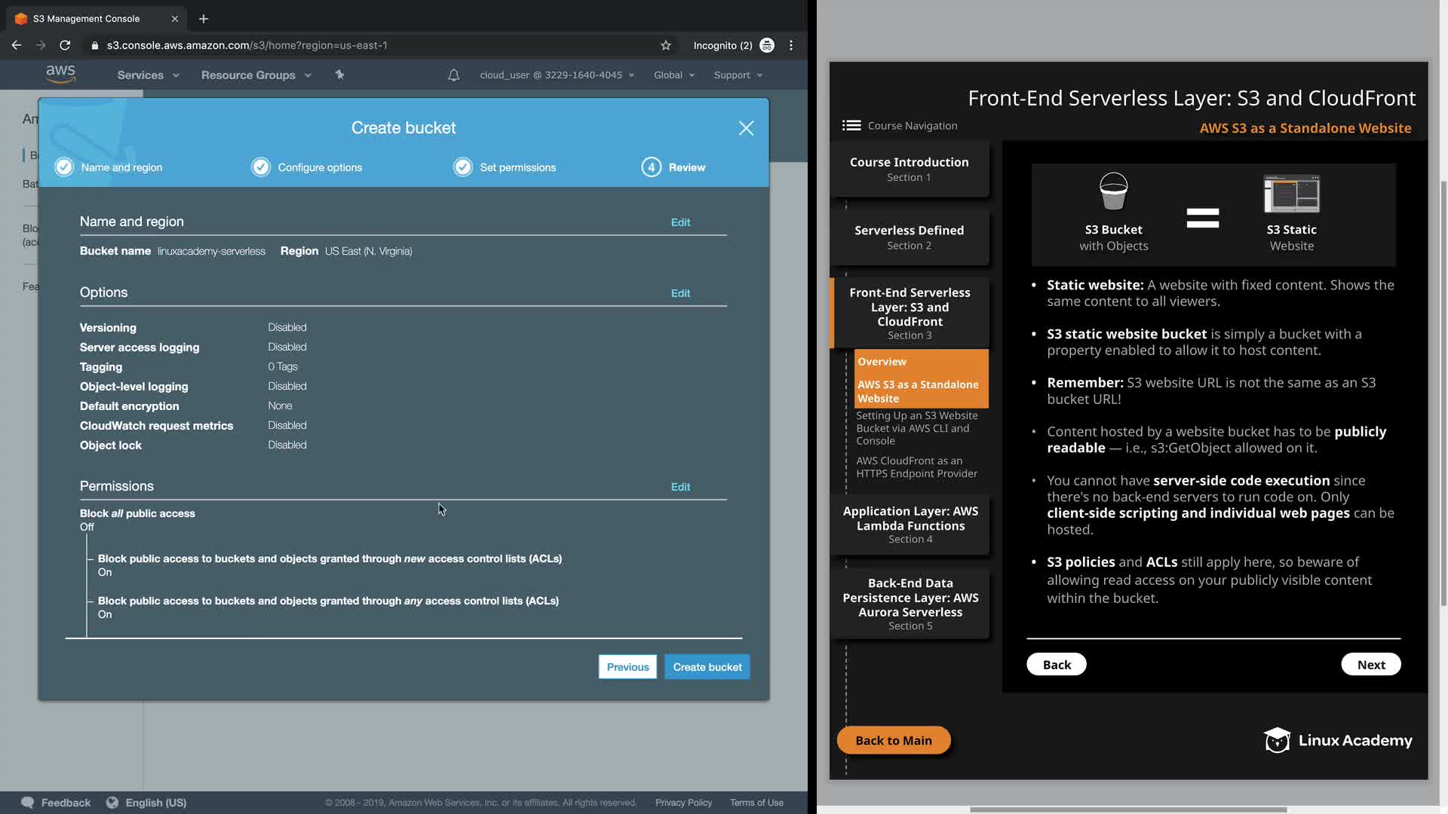Click Edit link for Permissions
Viewport: 1448px width, 814px height.
coord(680,487)
